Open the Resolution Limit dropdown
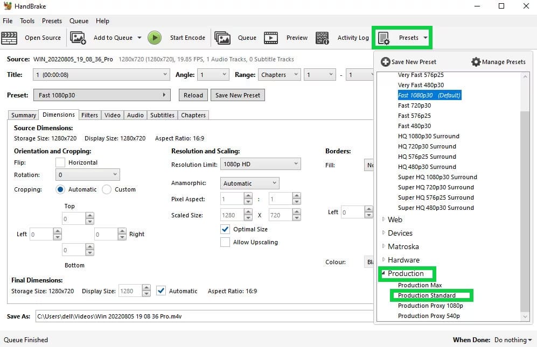The height and width of the screenshot is (347, 537). (260, 164)
